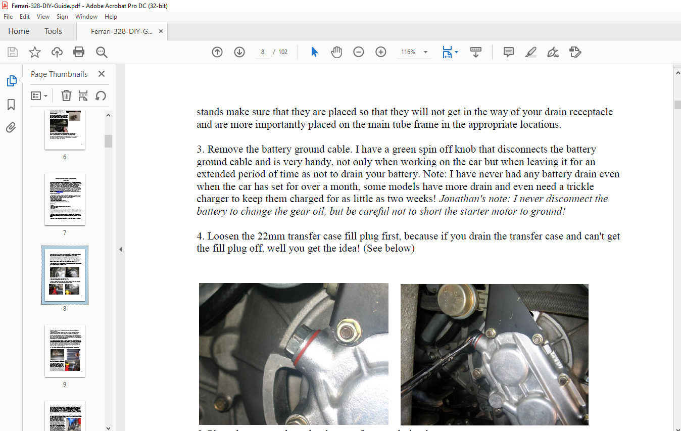Click the total page count 102

(x=283, y=52)
